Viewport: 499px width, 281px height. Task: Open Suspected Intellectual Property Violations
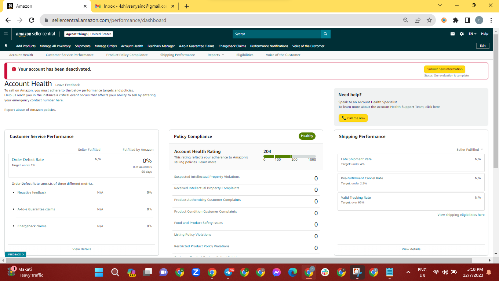click(x=207, y=177)
